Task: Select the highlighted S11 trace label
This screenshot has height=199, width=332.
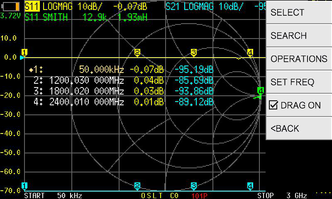Action: click(32, 7)
